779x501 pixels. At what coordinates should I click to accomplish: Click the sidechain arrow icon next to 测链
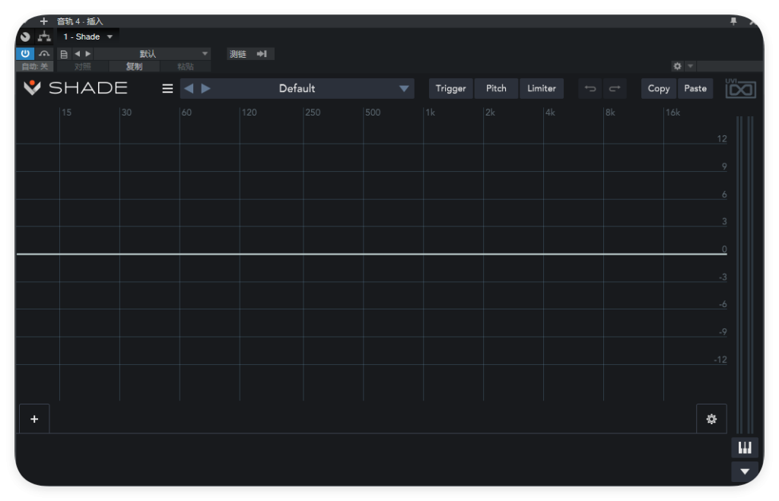[x=262, y=54]
